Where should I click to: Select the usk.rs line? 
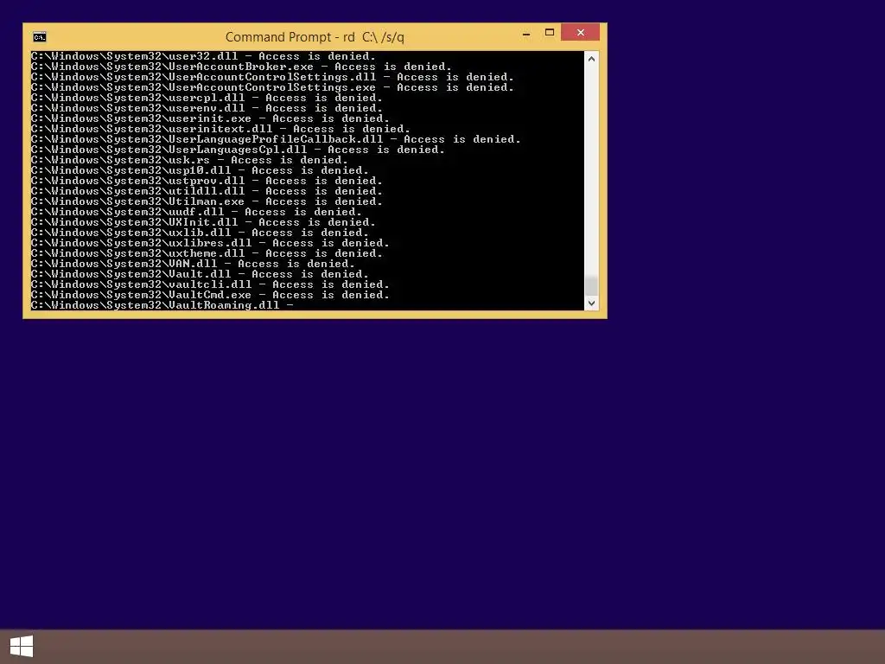click(189, 160)
